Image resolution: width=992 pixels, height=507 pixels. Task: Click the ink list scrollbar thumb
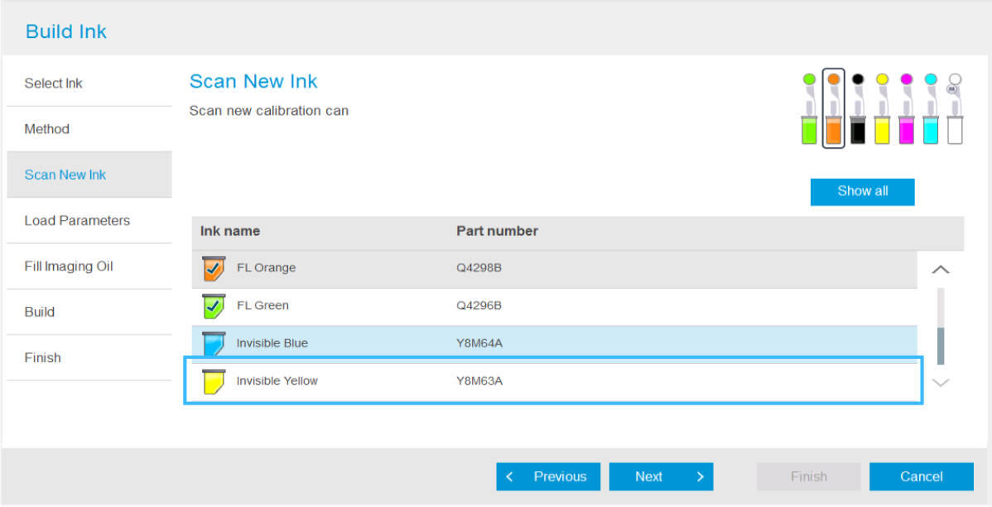click(941, 347)
